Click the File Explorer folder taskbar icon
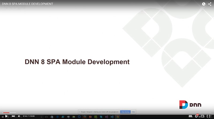 74,117
